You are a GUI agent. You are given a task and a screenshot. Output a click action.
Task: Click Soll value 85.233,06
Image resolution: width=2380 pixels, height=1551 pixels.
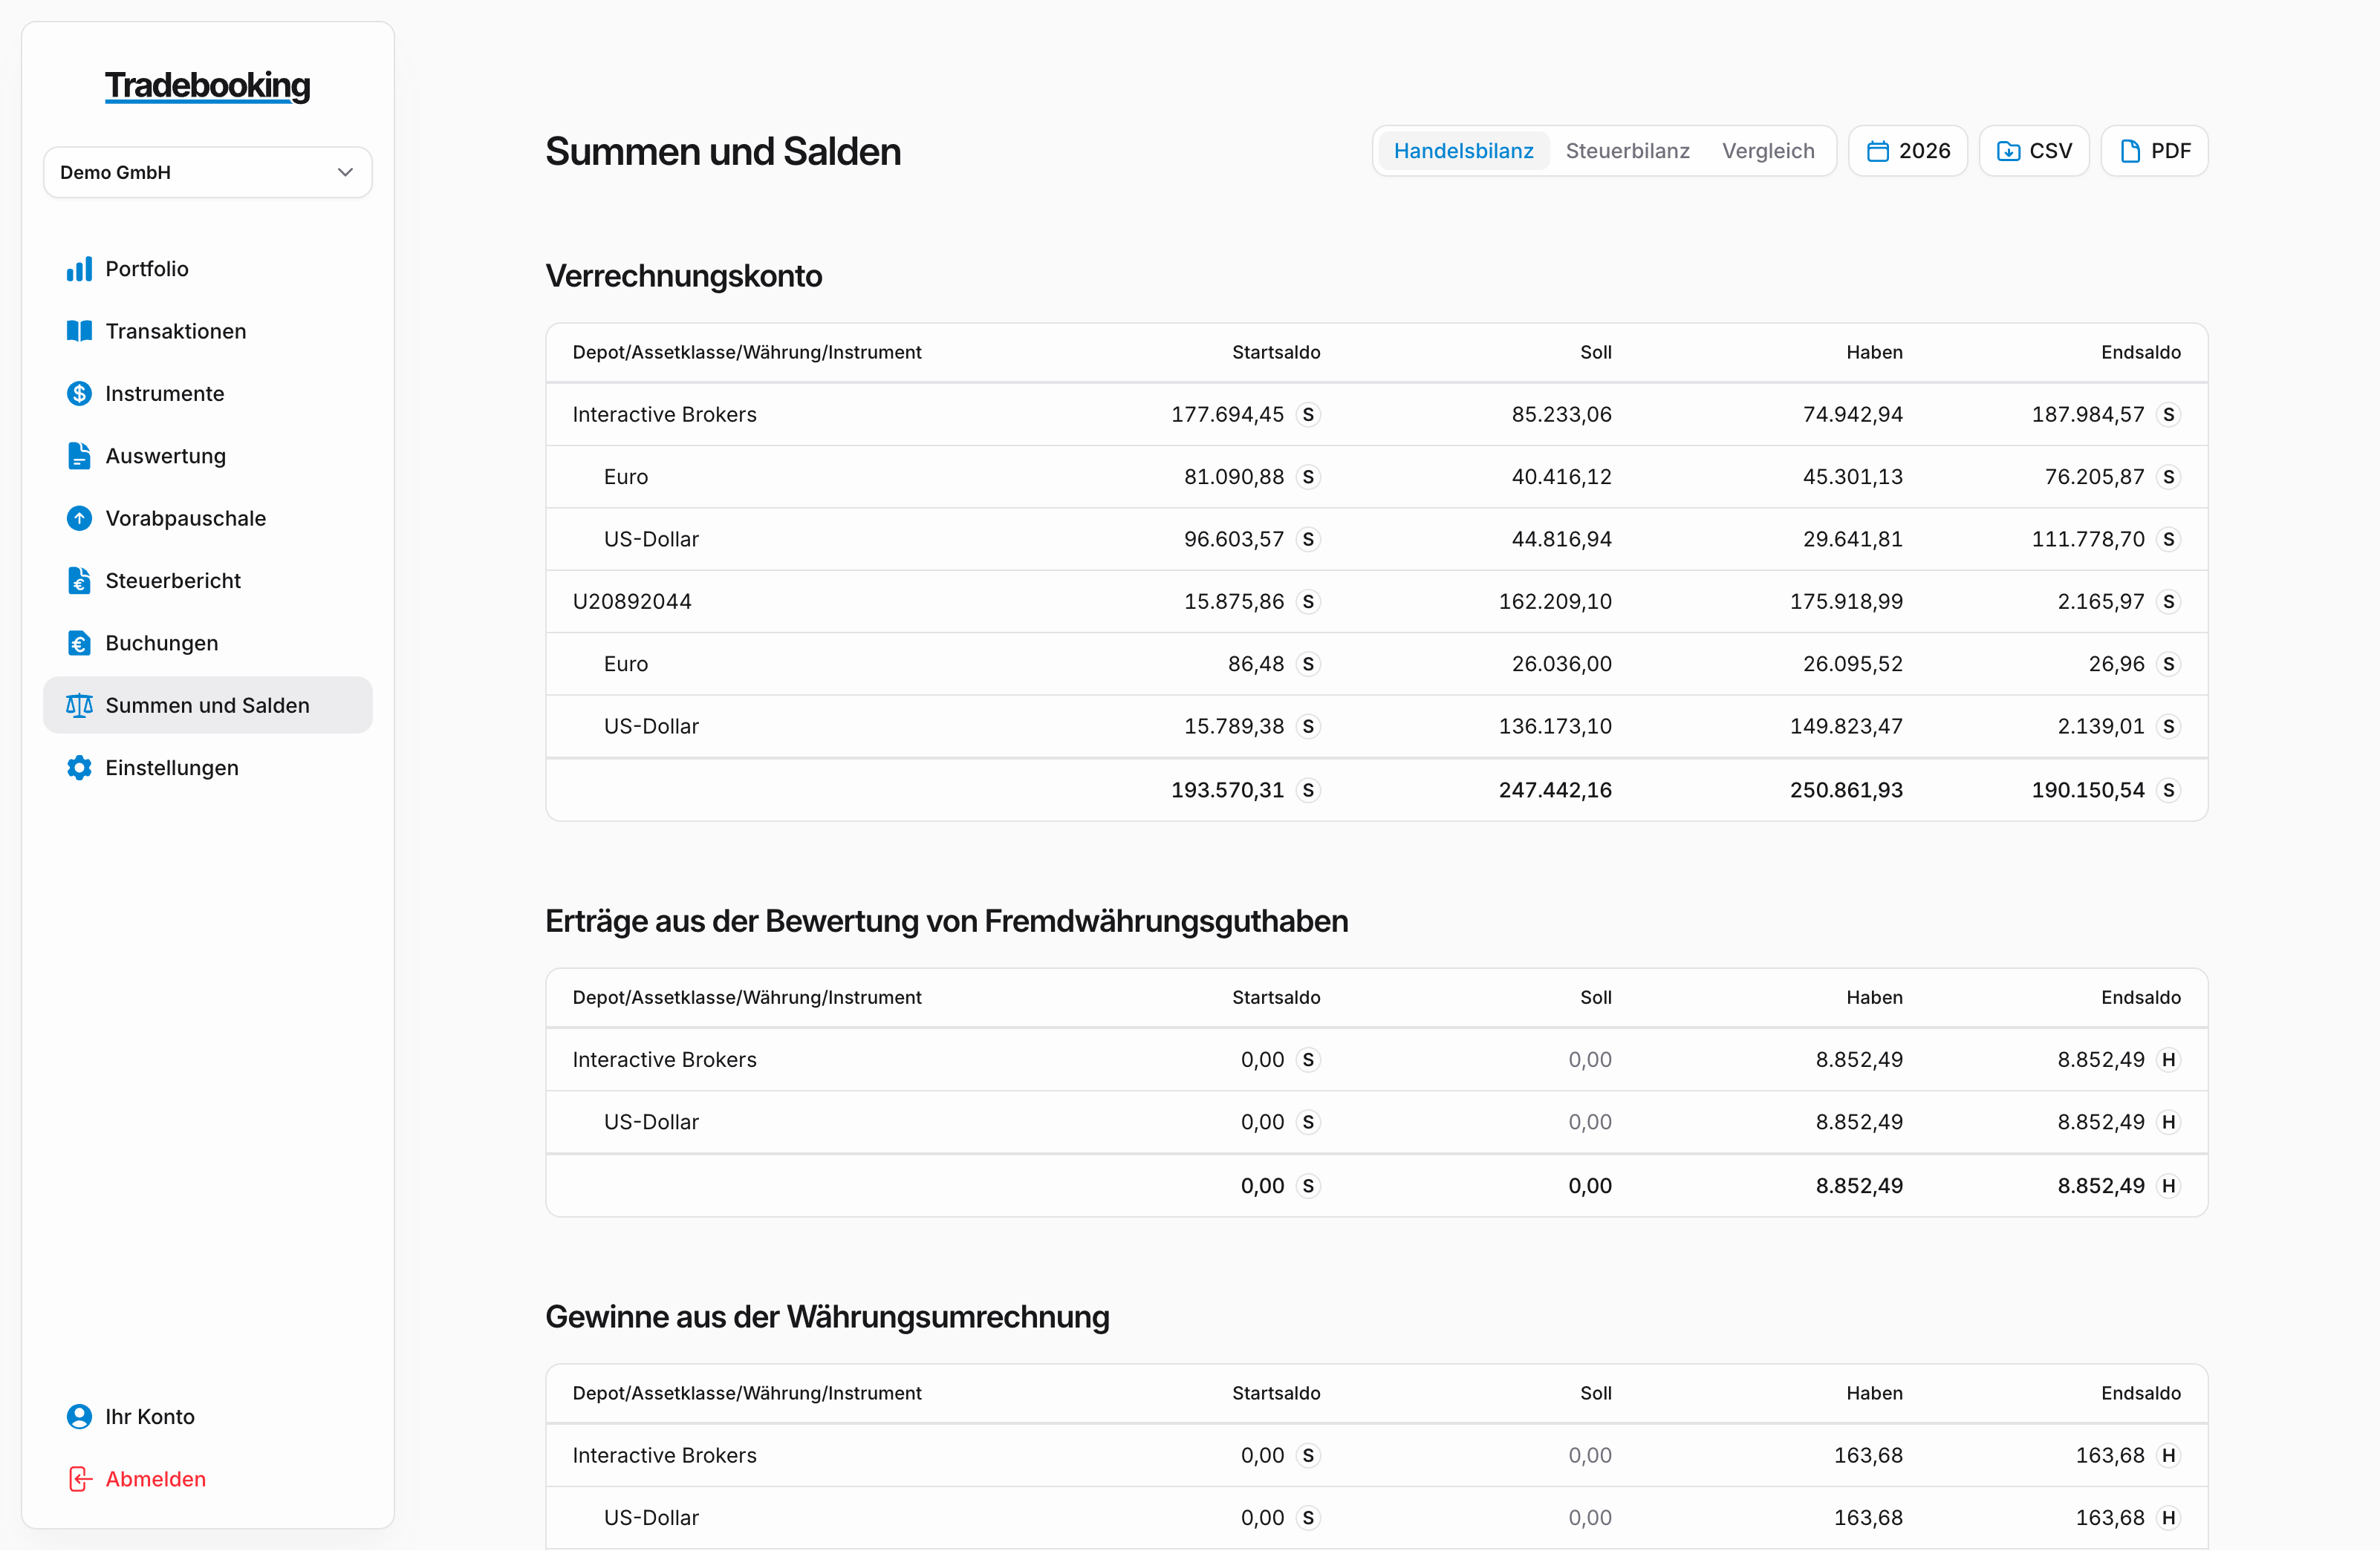[1561, 415]
